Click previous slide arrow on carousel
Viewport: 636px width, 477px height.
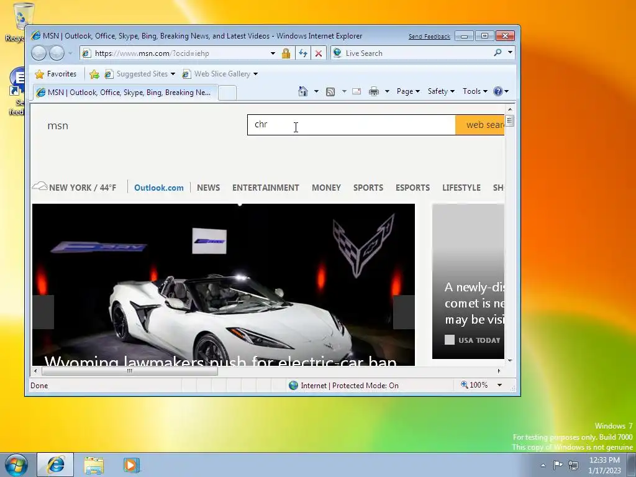coord(43,312)
